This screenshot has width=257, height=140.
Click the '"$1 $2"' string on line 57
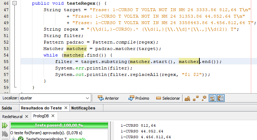[x=191, y=74]
